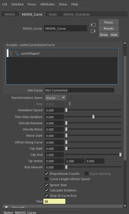Select curveShape2 in the curve list

pos(62,53)
